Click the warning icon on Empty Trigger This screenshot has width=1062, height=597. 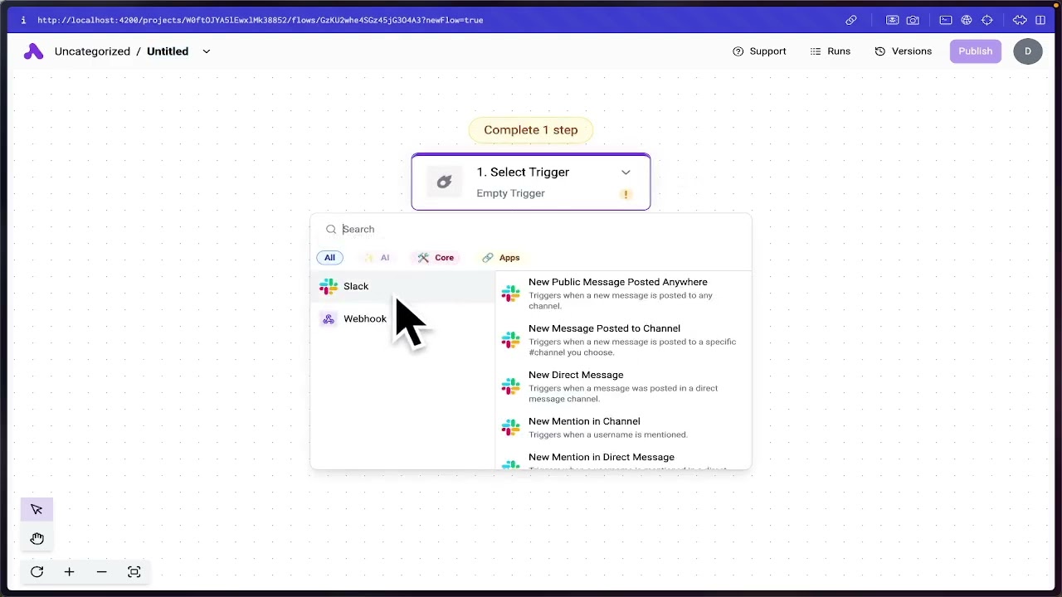(626, 194)
